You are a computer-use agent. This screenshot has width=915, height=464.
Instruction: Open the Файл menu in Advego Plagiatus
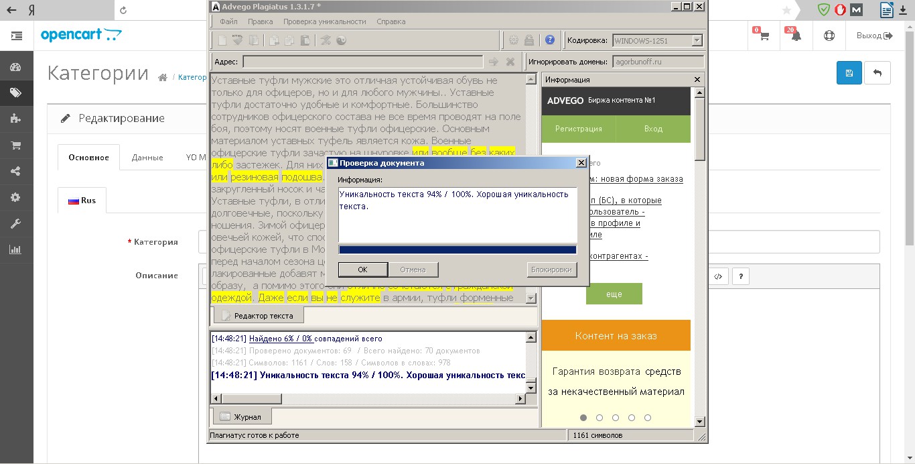228,21
